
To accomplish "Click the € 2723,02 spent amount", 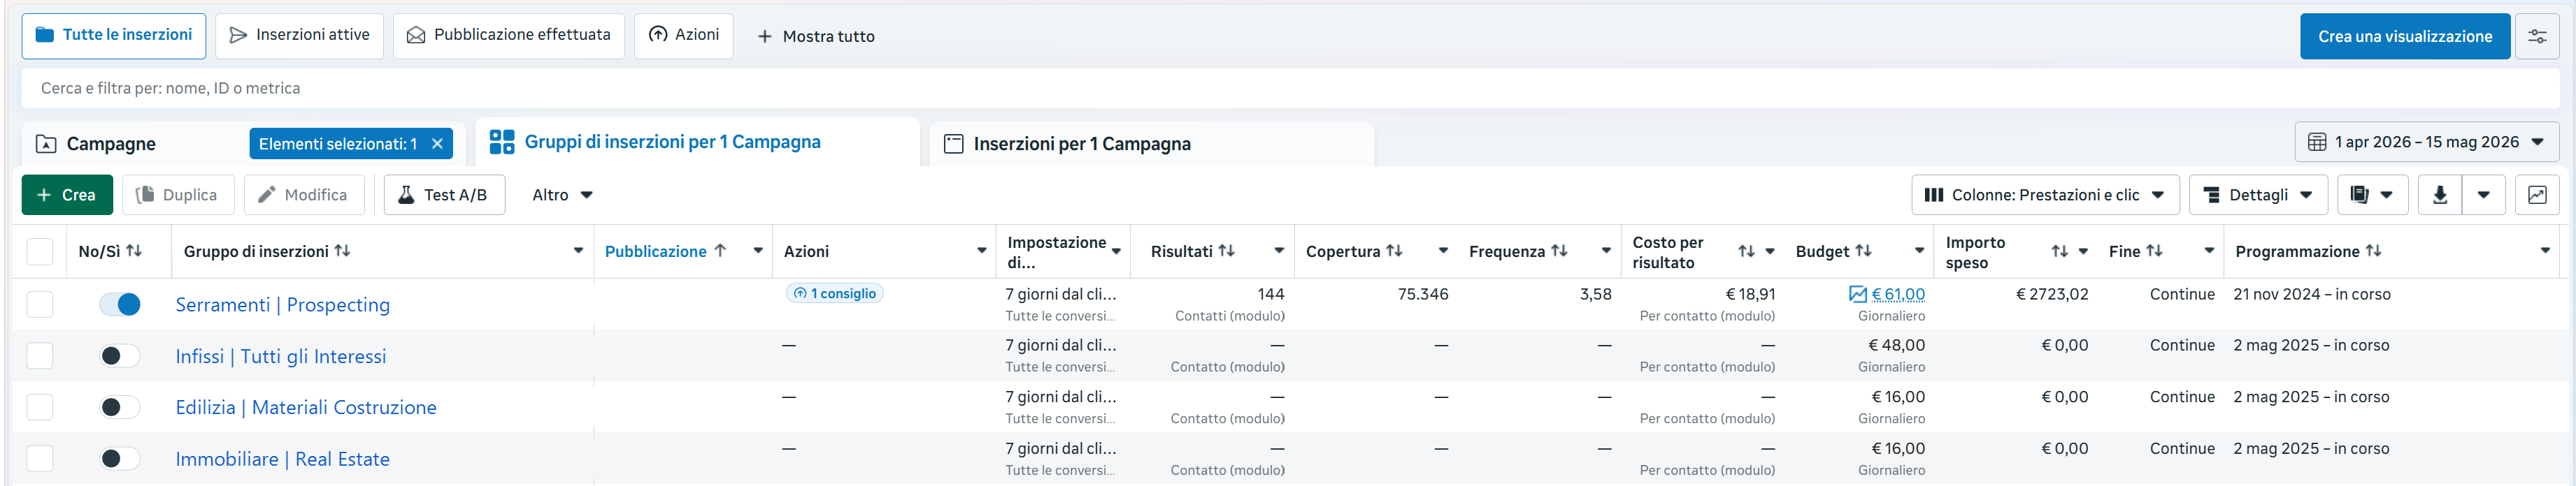I will pos(2052,295).
